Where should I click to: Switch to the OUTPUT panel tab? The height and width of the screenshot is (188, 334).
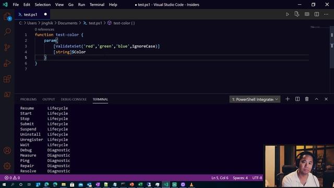coord(49,99)
